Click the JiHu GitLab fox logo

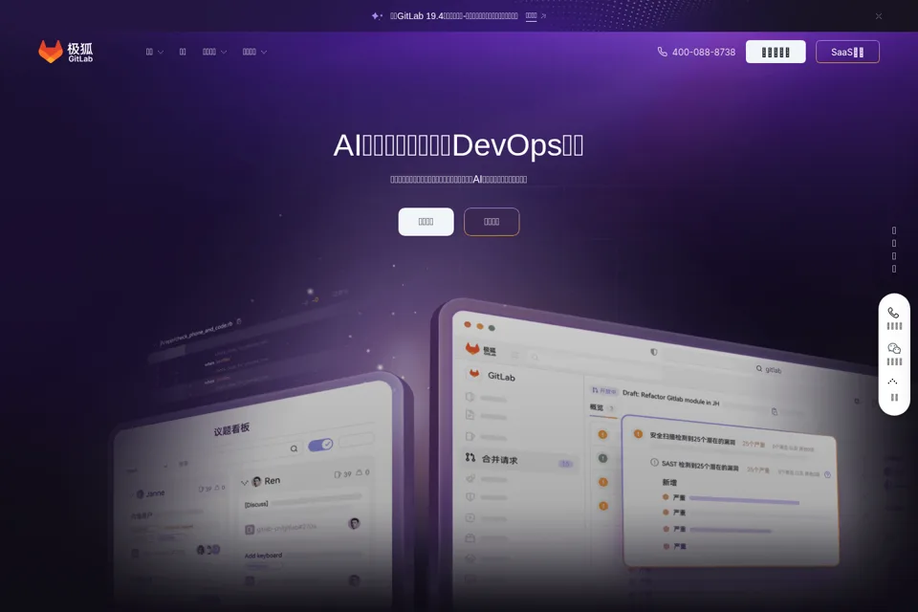coord(66,52)
